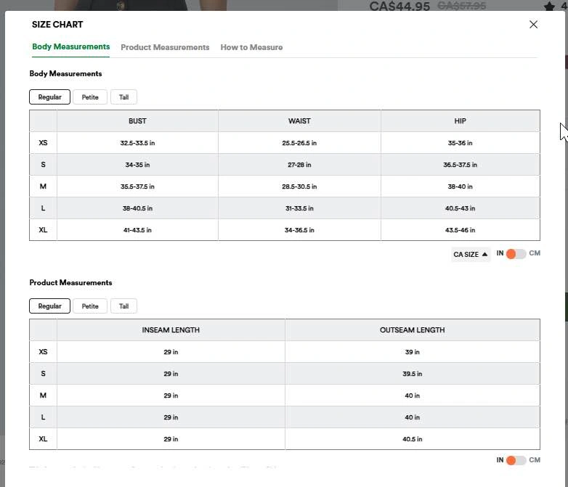Screen dimensions: 568x487
Task: Click the INSEAM LENGTH column header
Action: pos(171,330)
